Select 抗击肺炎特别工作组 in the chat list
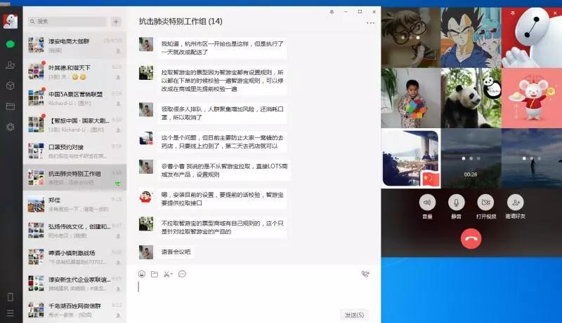 point(74,177)
